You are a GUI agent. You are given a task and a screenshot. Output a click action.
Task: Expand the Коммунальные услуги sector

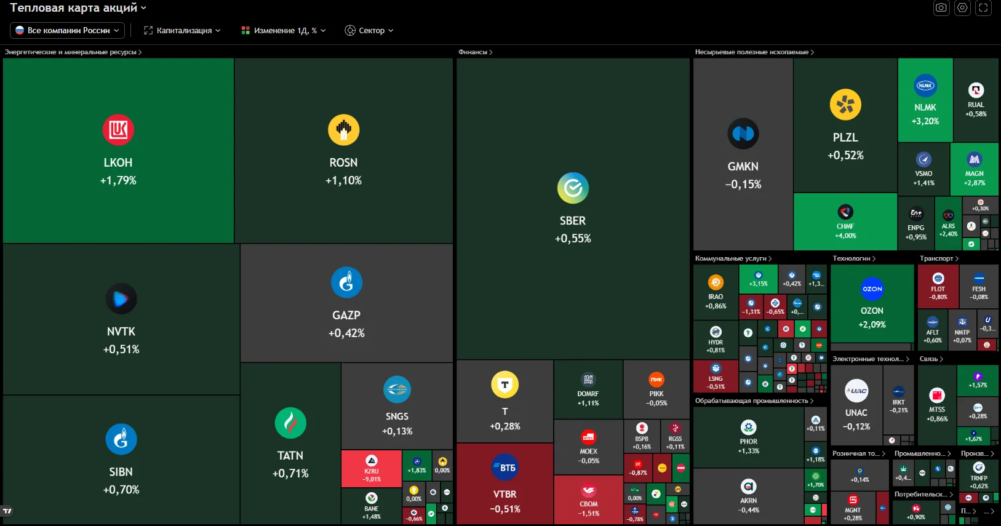point(733,258)
